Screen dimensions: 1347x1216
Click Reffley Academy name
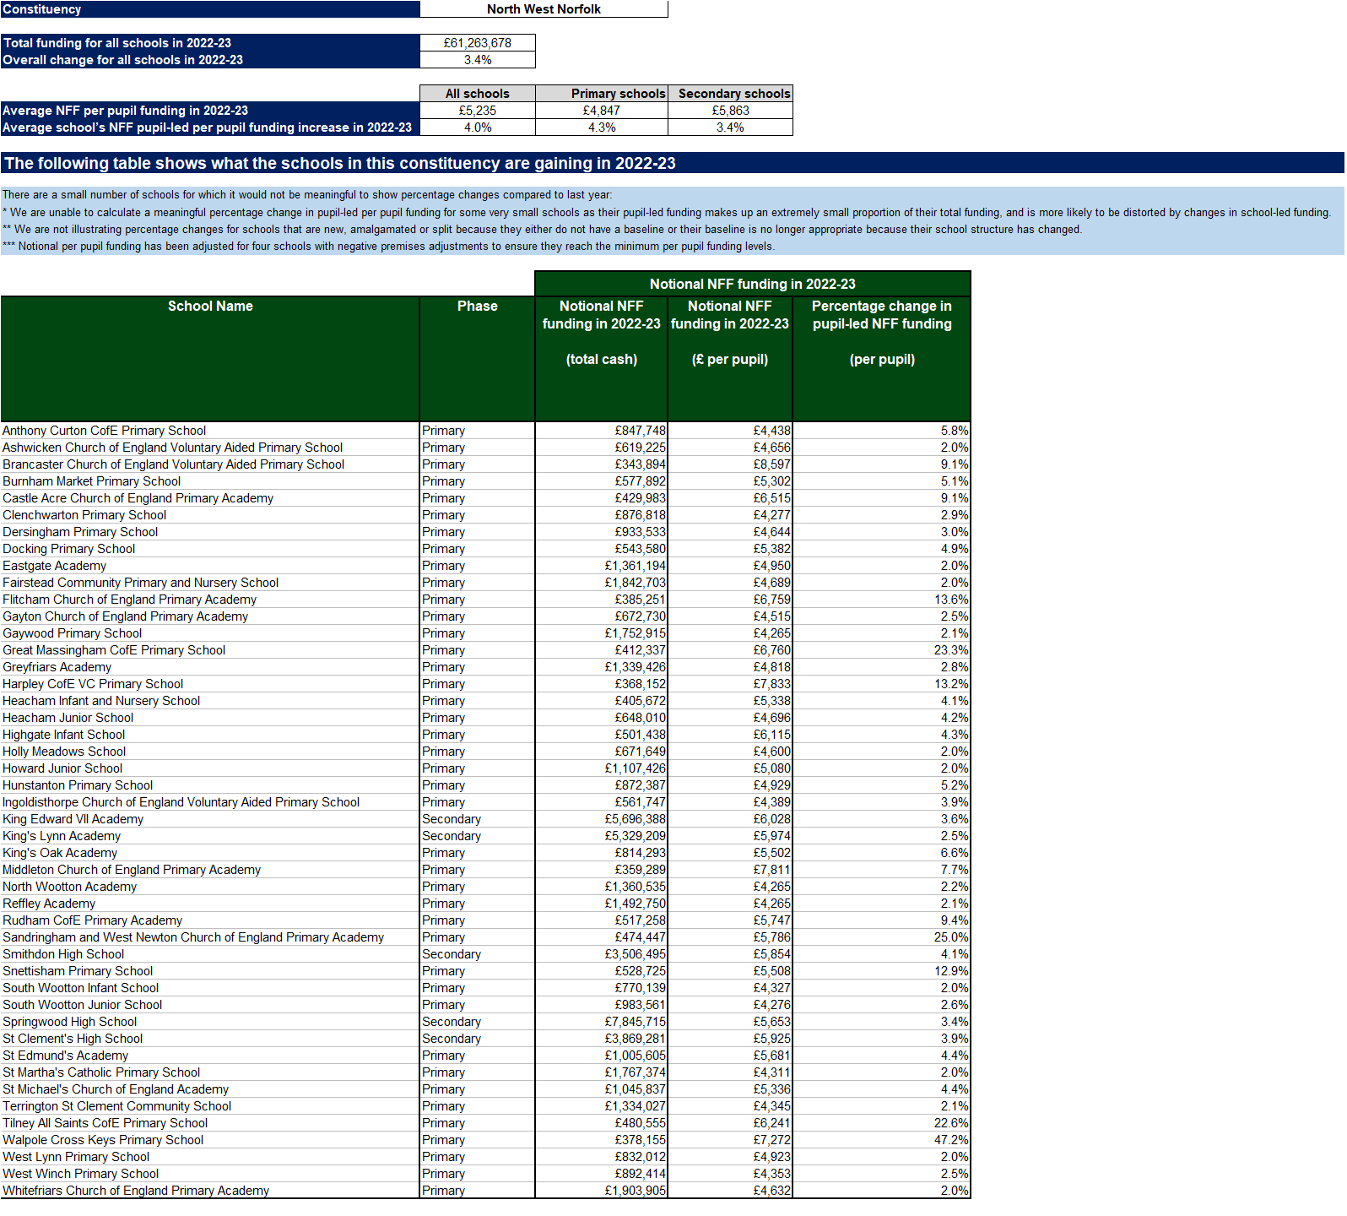(x=49, y=904)
